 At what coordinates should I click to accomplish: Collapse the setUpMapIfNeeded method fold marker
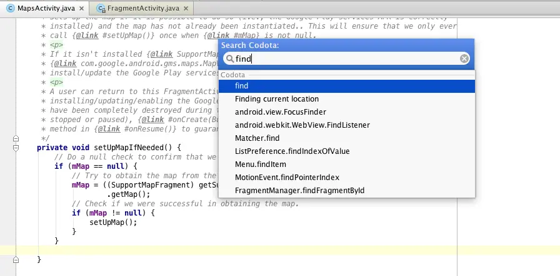click(x=16, y=148)
